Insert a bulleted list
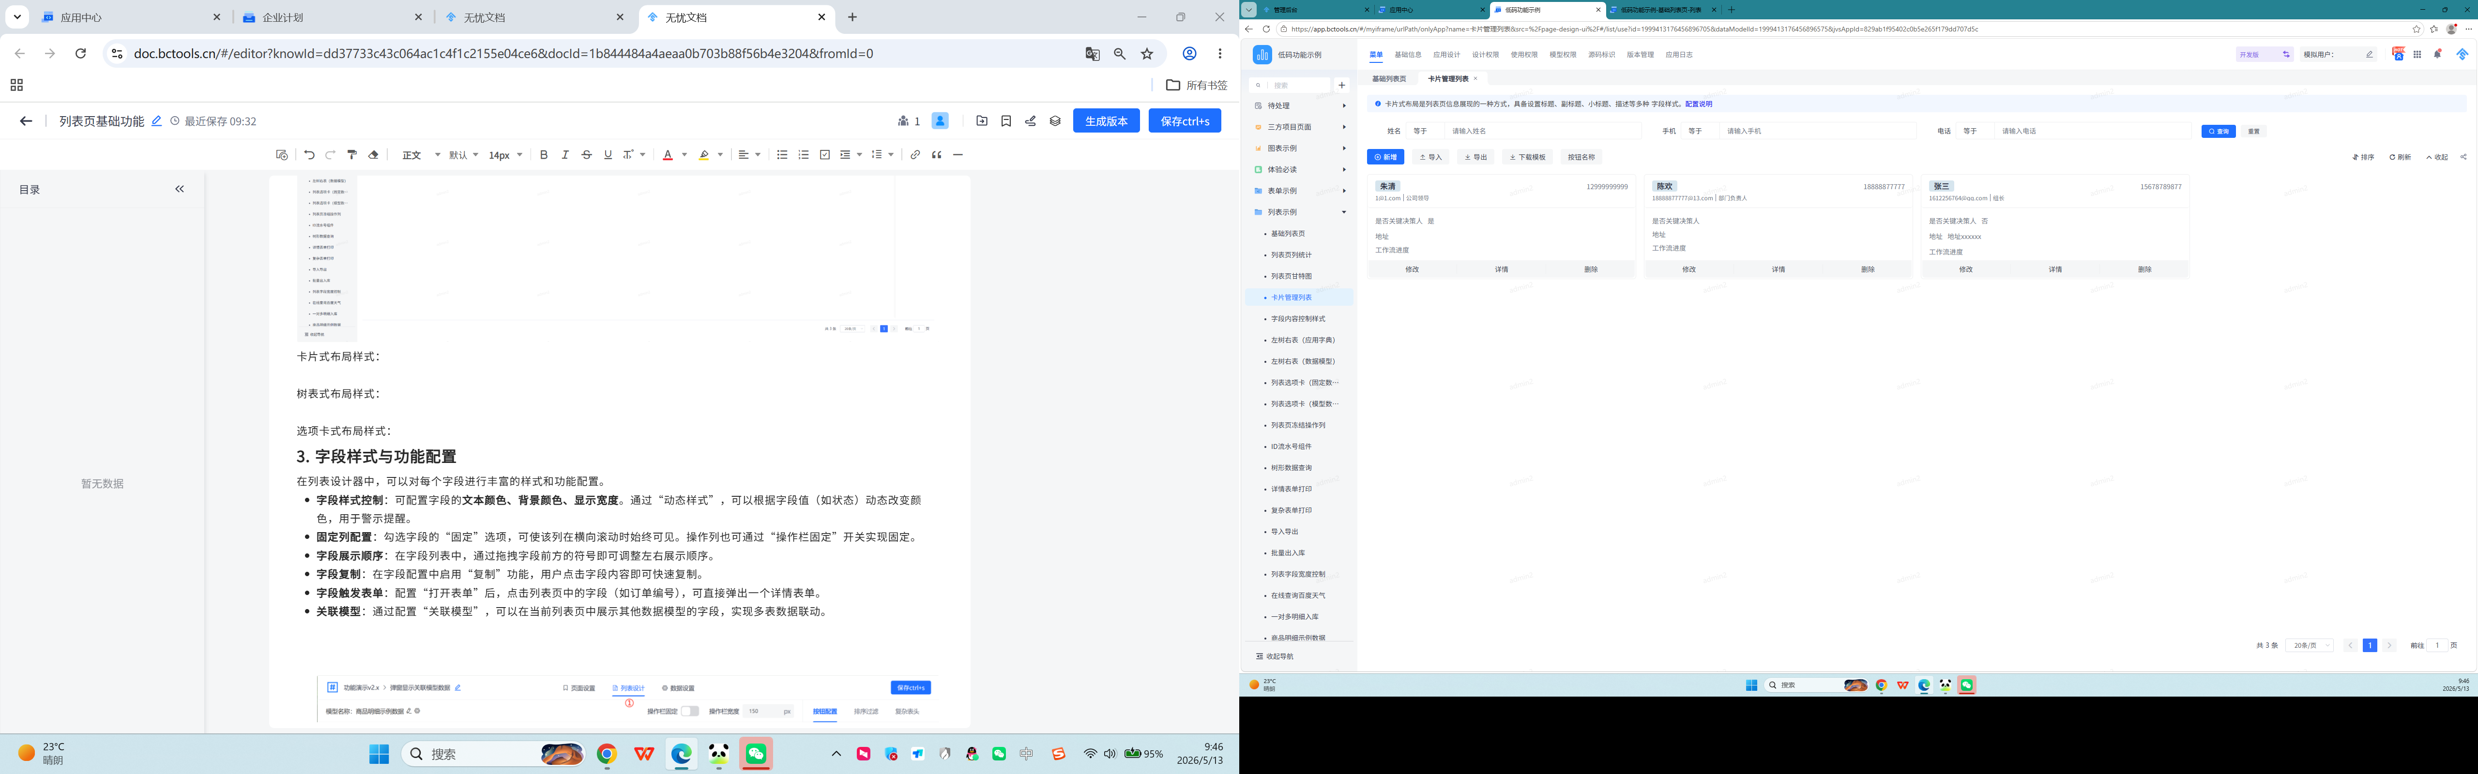Viewport: 2478px width, 774px height. pyautogui.click(x=782, y=155)
